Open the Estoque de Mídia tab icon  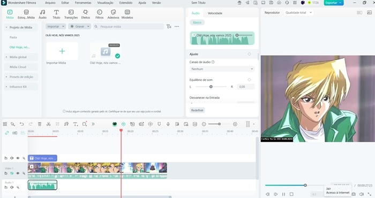click(x=26, y=12)
